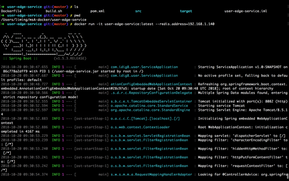Click the 'user-edge-service.iml' file name

pos(246,11)
